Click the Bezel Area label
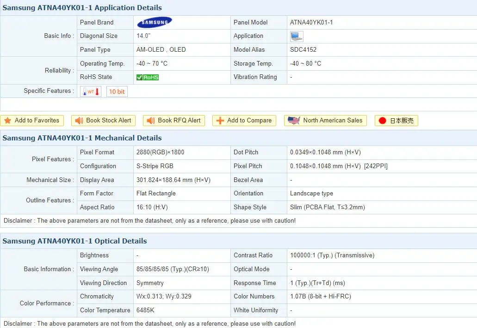477x328 pixels. (248, 180)
